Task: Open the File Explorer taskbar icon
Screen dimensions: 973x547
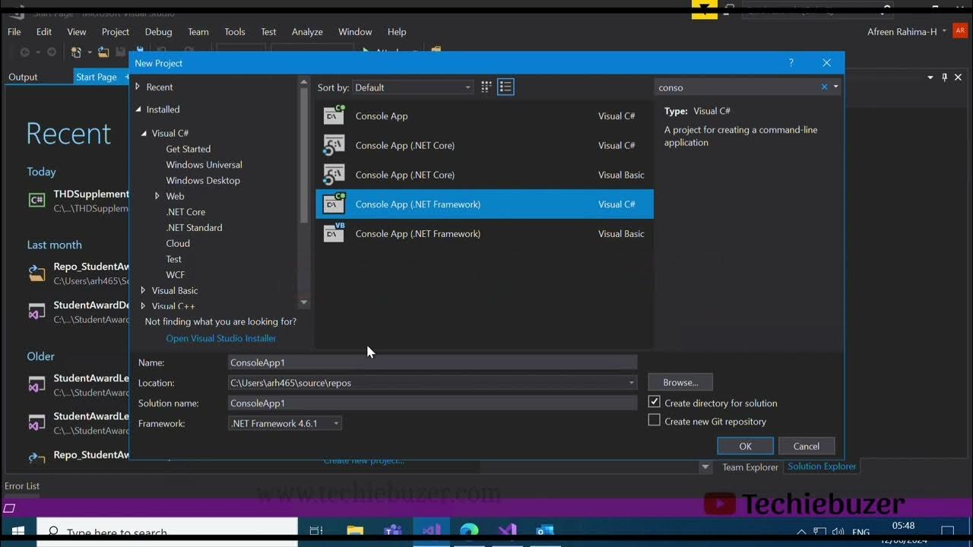Action: pos(355,530)
